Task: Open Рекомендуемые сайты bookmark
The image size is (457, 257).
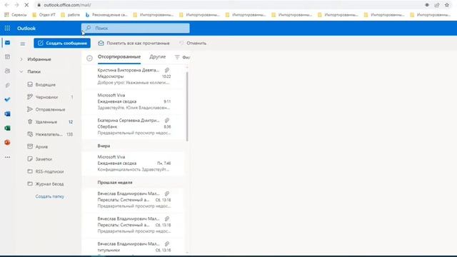Action: click(x=106, y=14)
